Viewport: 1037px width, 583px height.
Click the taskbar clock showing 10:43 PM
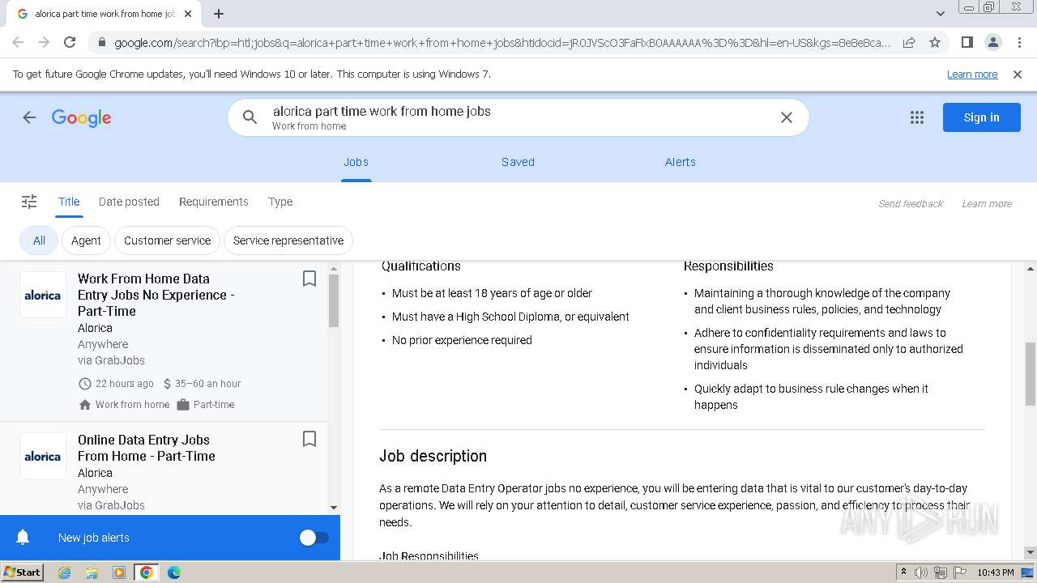point(995,572)
